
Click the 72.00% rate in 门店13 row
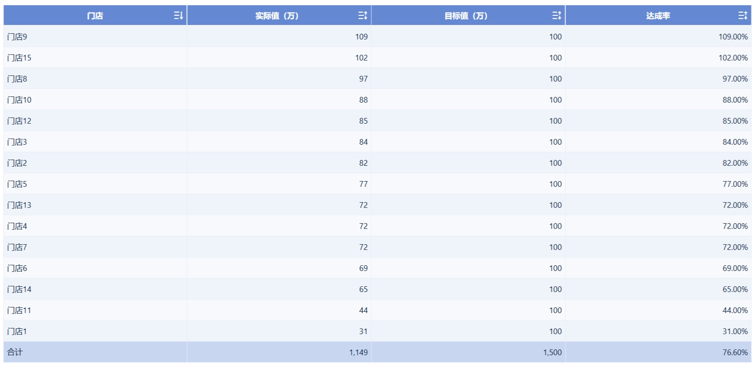735,205
